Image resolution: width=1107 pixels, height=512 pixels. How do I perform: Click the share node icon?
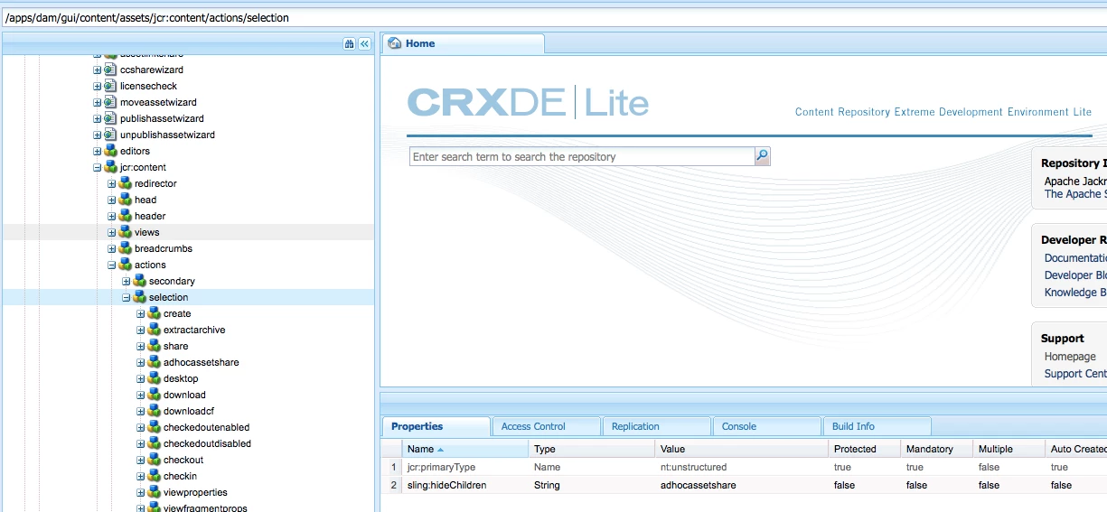(154, 346)
